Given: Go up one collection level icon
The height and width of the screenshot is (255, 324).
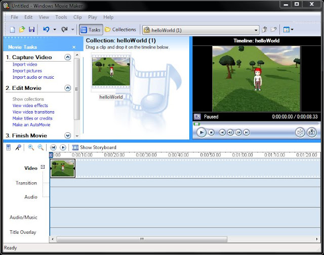Looking at the screenshot, I should coord(264,30).
